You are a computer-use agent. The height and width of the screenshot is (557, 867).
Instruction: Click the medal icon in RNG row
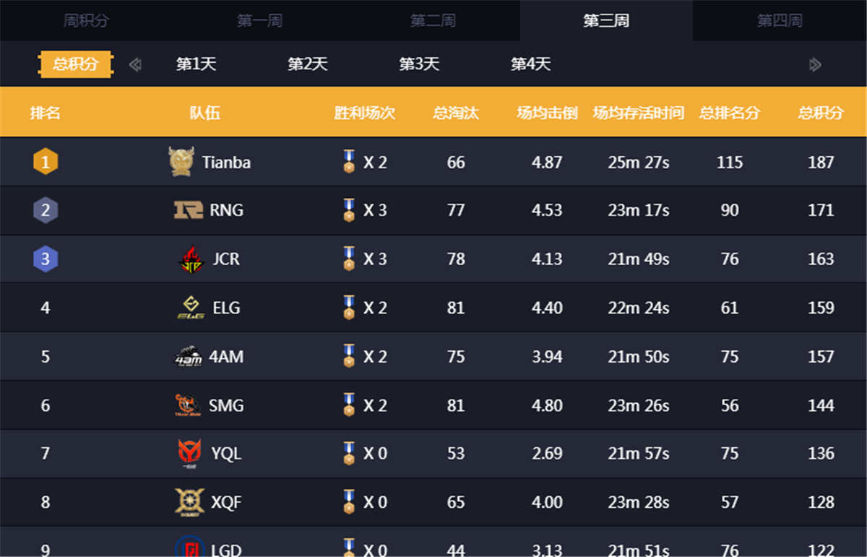coord(349,210)
